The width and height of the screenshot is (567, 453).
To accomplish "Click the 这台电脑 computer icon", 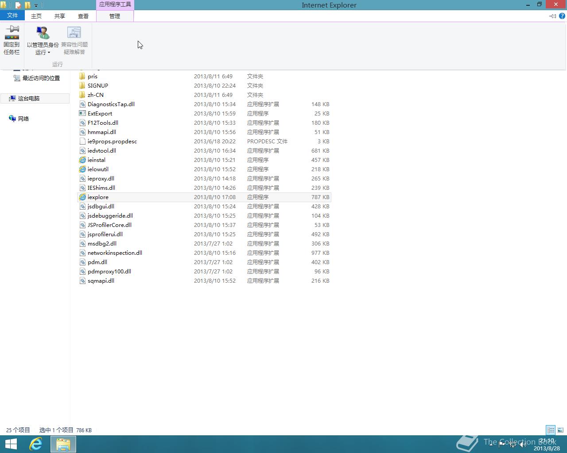I will (x=12, y=98).
